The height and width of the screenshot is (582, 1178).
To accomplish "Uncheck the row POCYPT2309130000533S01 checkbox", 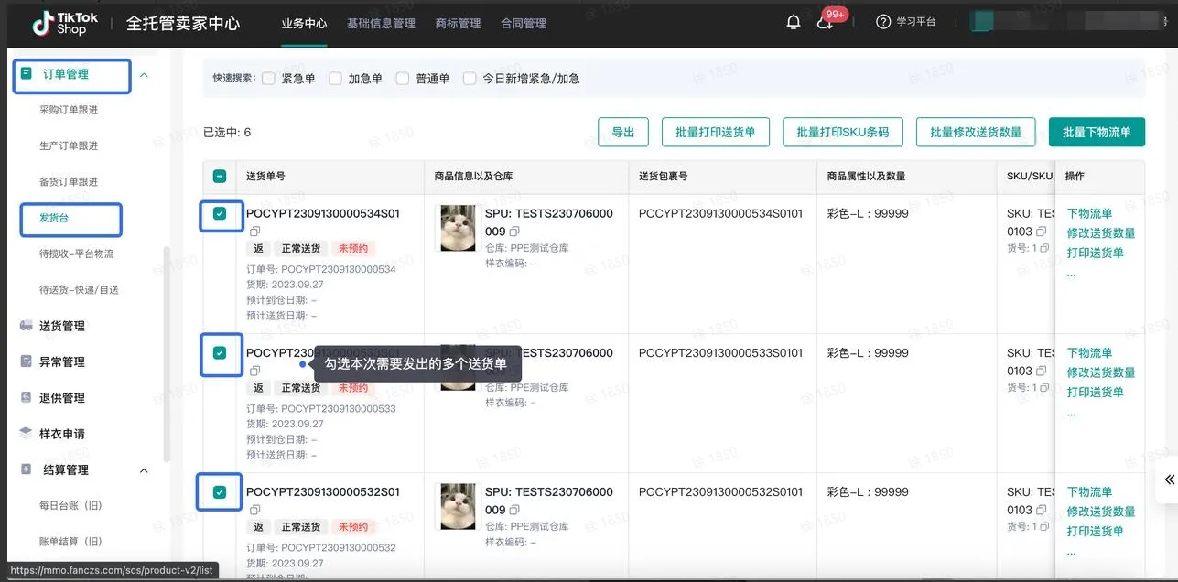I will click(220, 352).
